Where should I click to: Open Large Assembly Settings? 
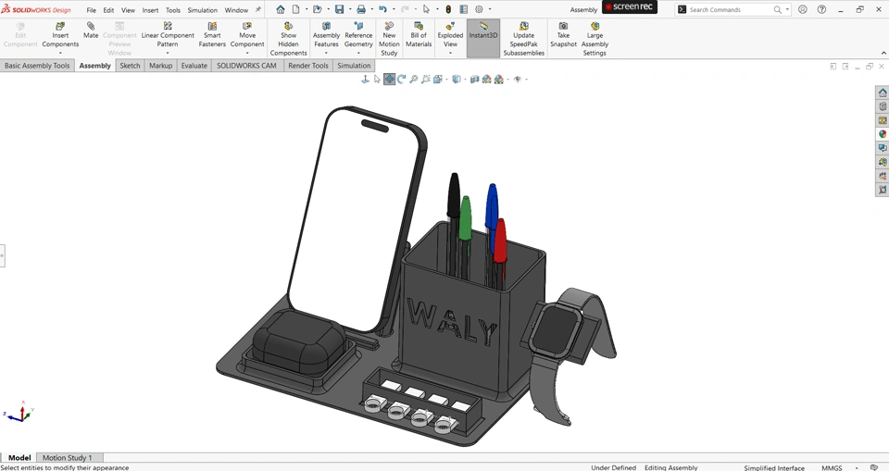coord(595,39)
